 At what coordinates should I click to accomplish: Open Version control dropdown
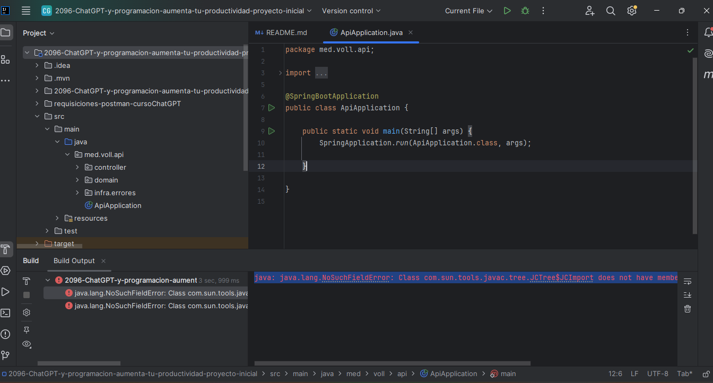351,11
